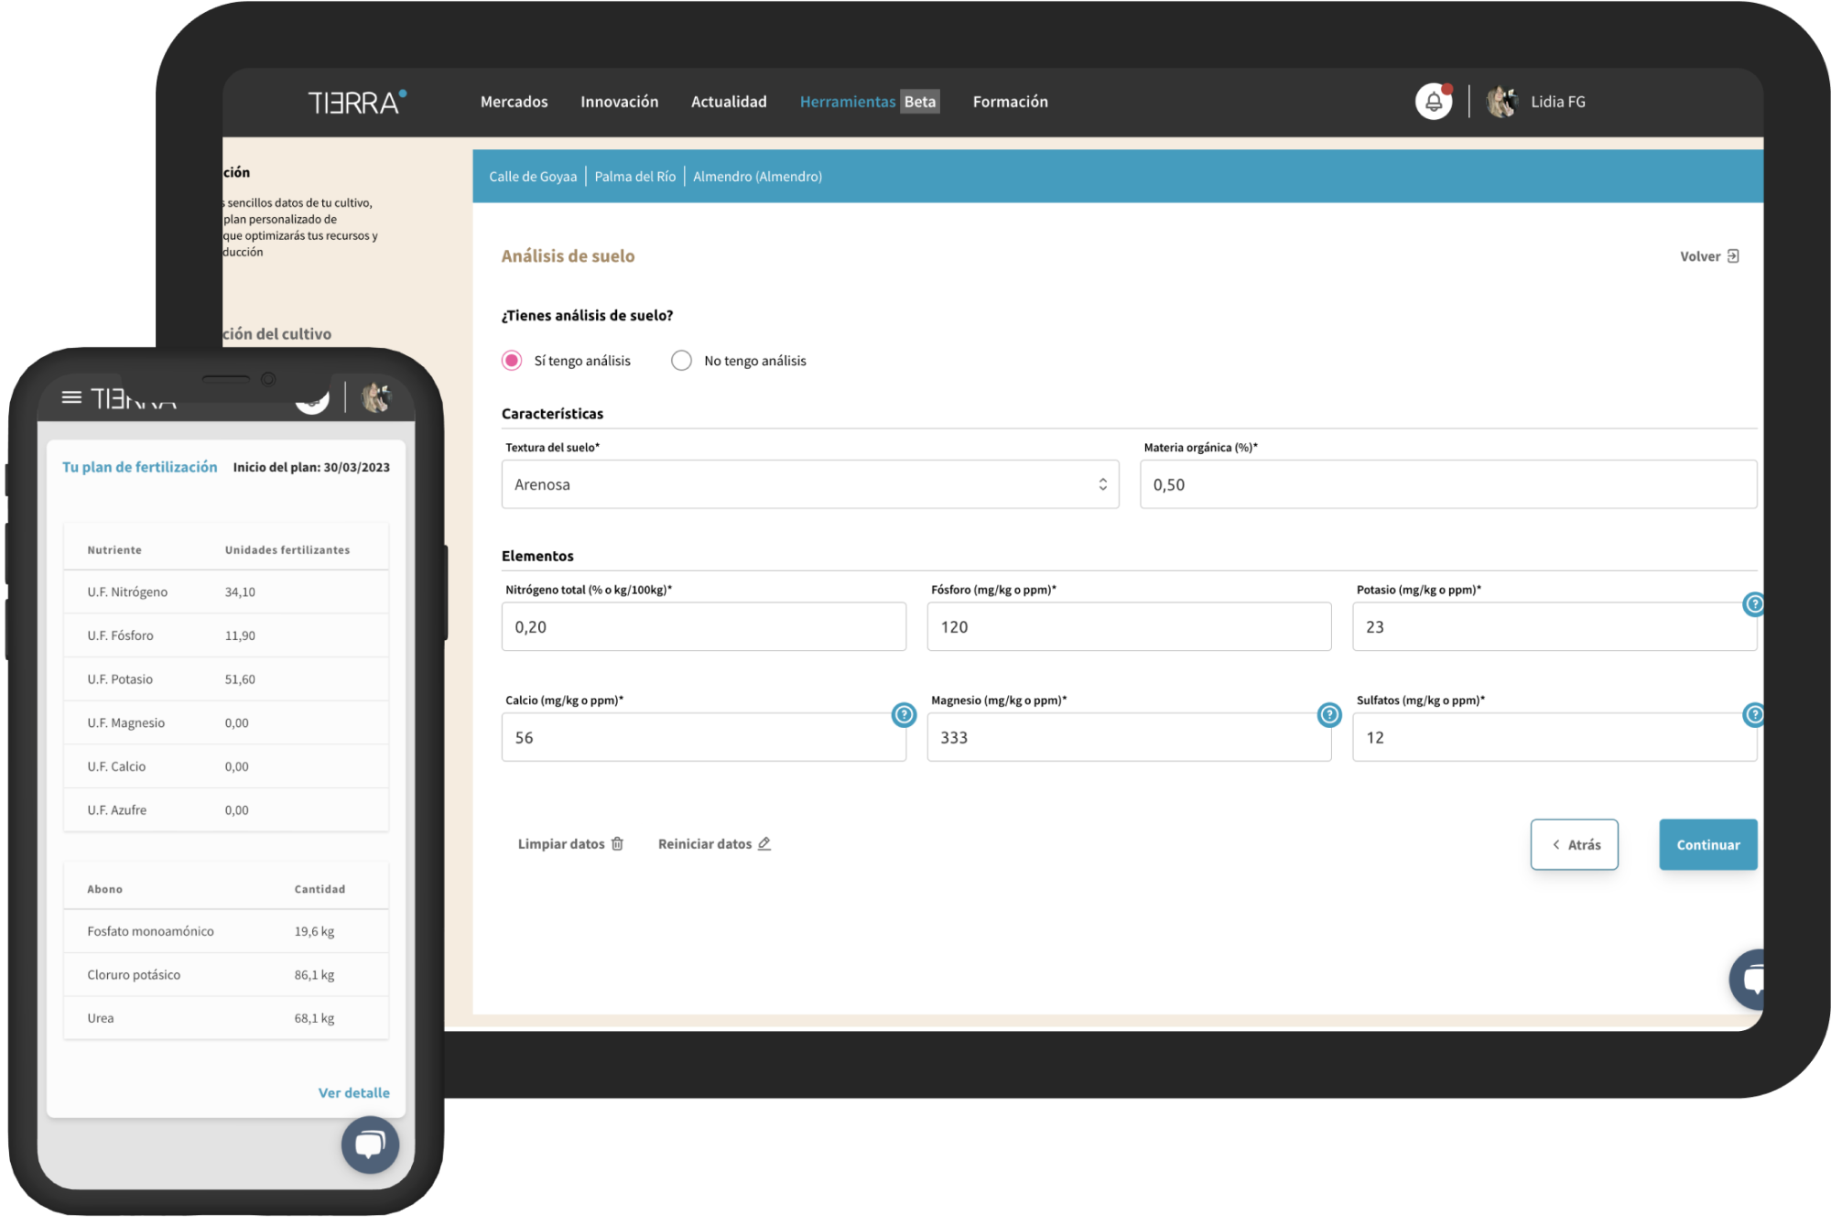The width and height of the screenshot is (1831, 1226).
Task: Open Actualidad menu
Action: tap(729, 102)
